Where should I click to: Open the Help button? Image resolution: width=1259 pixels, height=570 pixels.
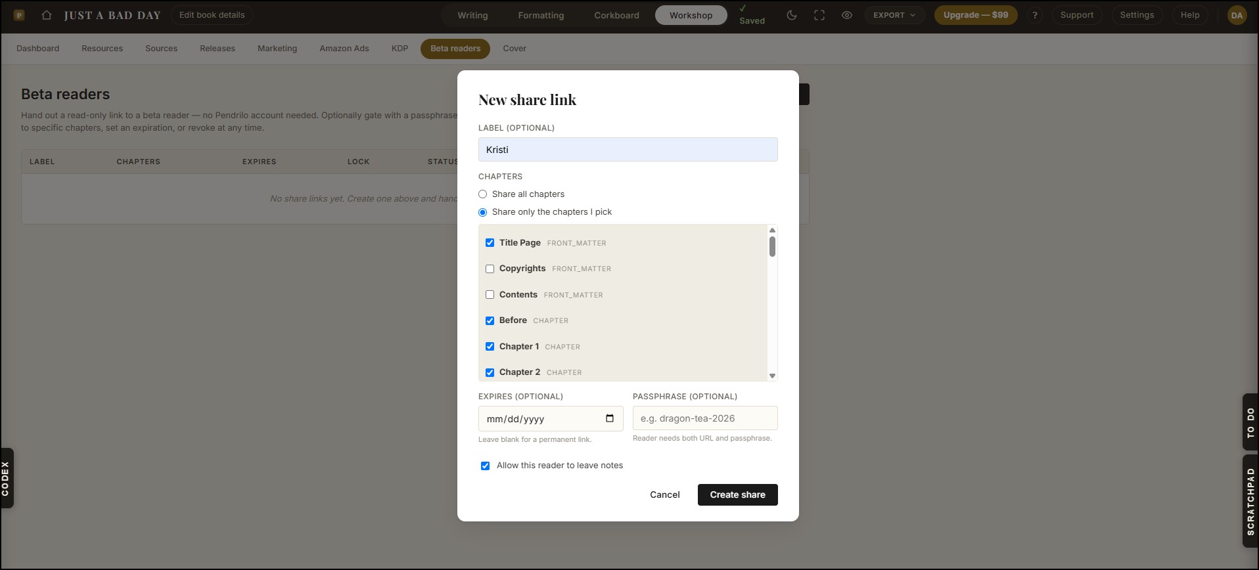1190,15
